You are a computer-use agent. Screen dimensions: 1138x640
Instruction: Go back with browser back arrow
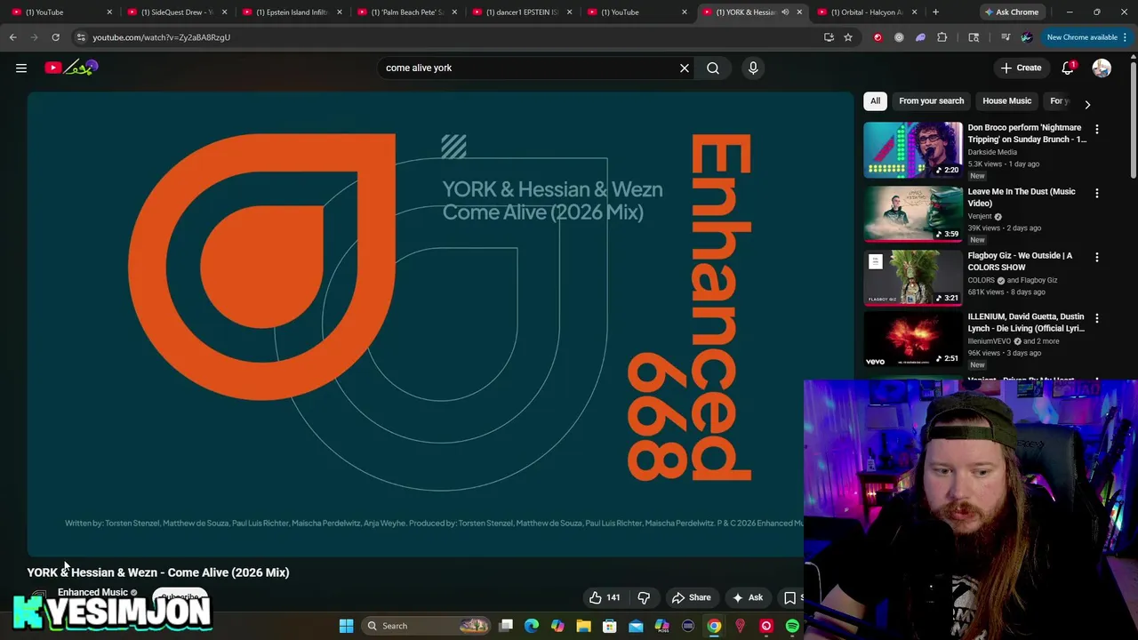12,37
